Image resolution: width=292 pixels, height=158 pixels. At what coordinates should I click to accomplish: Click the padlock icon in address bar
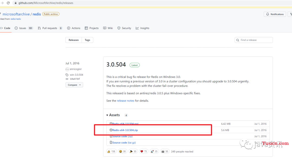tap(16, 3)
